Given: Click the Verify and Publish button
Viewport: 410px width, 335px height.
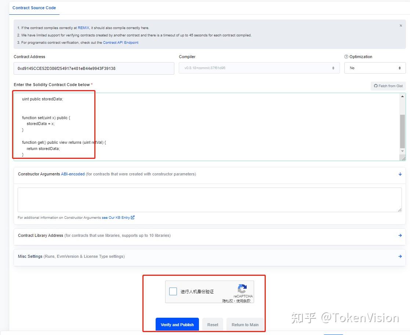Looking at the screenshot, I should [x=177, y=324].
